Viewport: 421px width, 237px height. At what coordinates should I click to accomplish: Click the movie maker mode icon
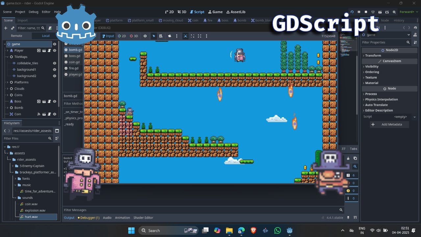394,12
